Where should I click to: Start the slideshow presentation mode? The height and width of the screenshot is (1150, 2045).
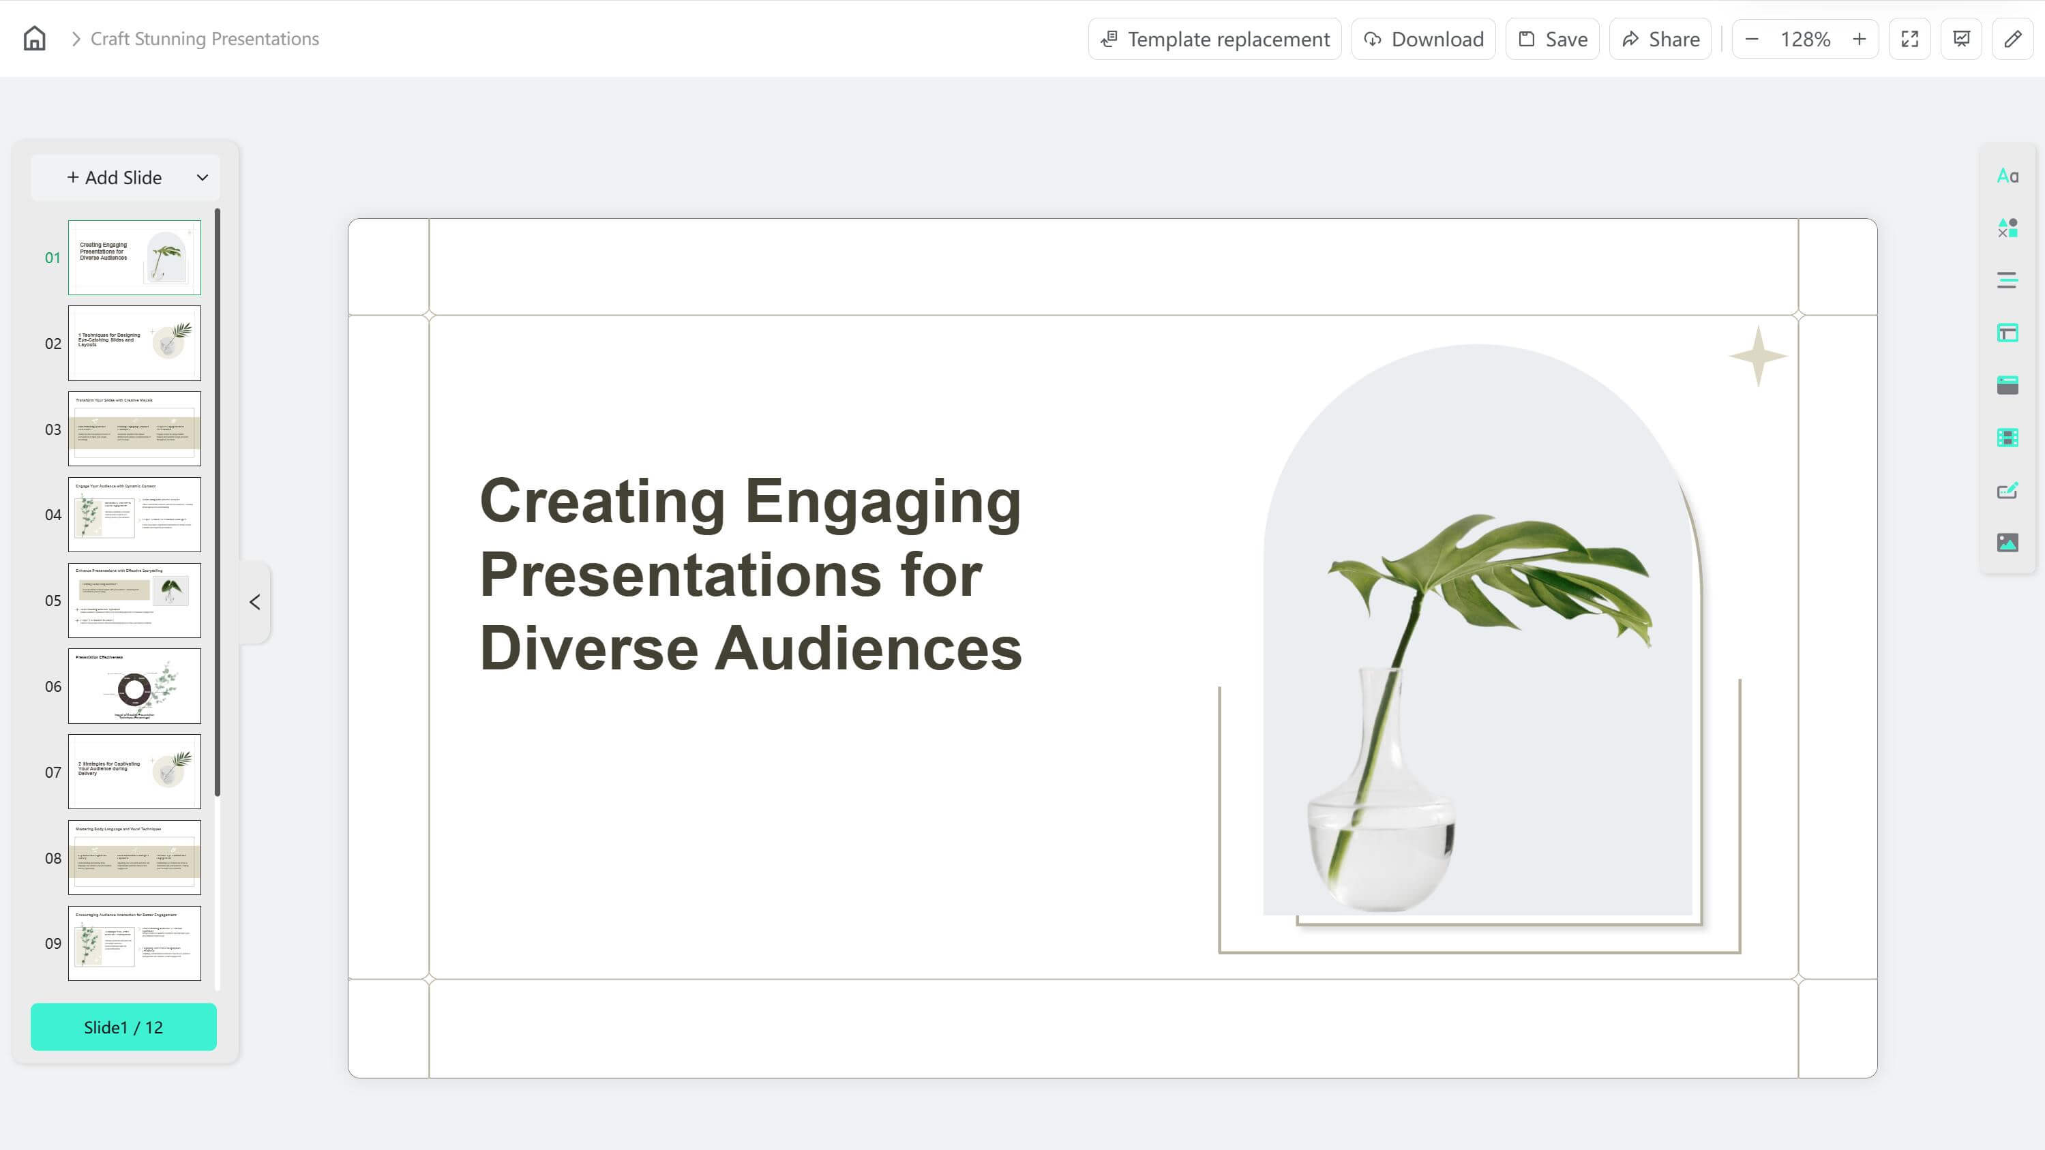point(1961,39)
